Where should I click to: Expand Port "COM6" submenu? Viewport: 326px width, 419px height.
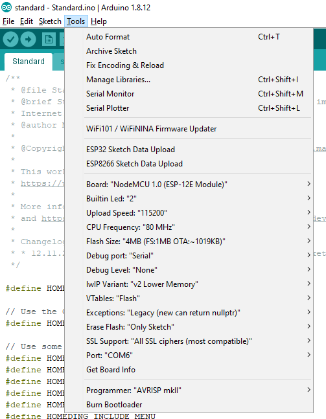(x=189, y=356)
